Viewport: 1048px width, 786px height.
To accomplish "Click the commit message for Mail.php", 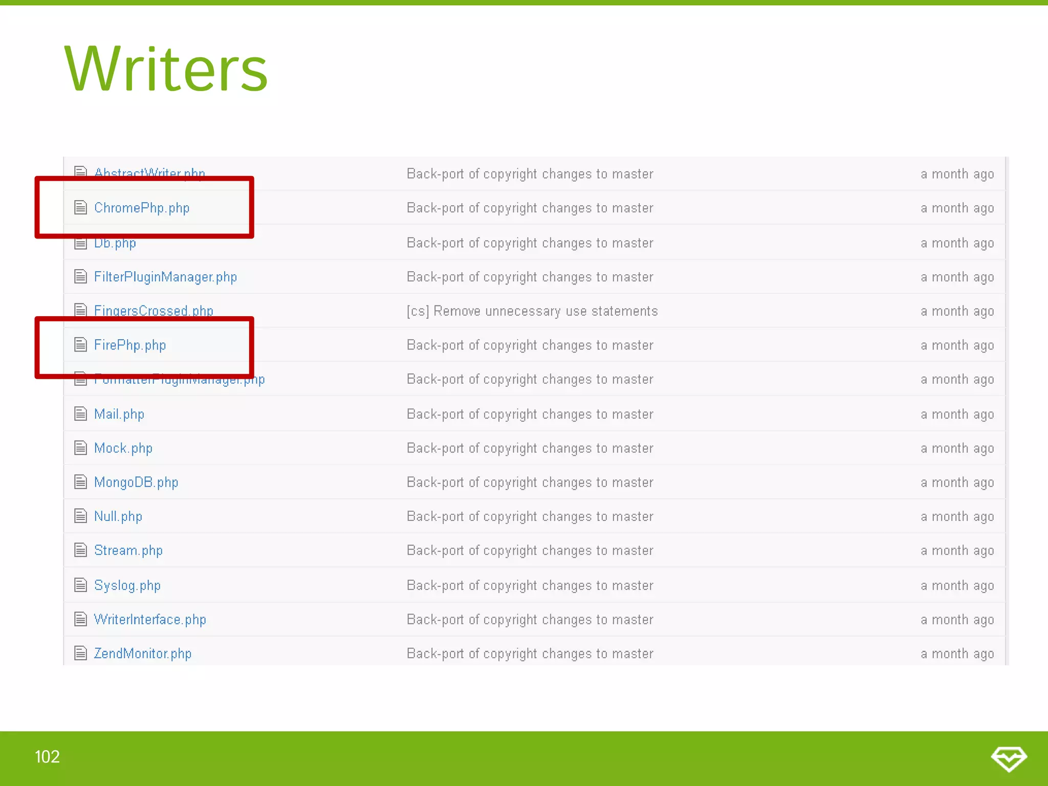I will [x=530, y=414].
